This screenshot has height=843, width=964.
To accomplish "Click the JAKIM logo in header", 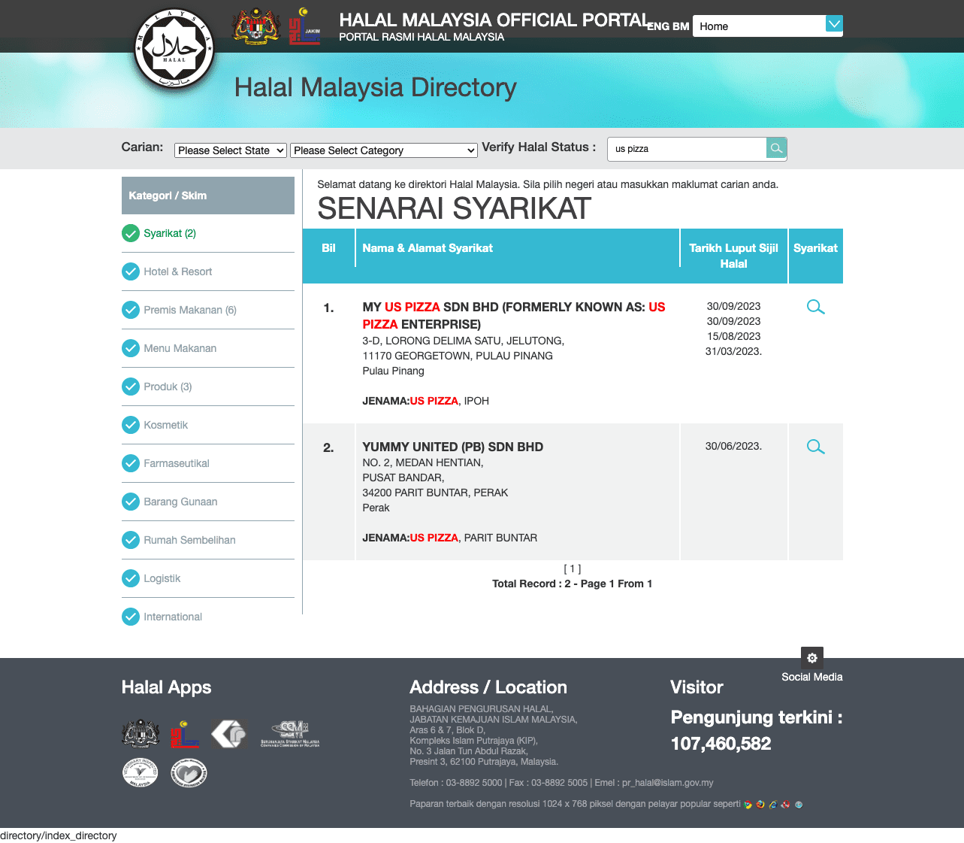I will pyautogui.click(x=305, y=26).
